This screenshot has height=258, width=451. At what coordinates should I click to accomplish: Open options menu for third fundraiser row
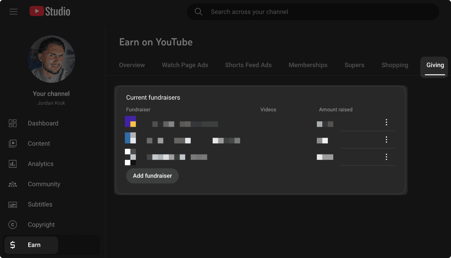click(x=386, y=157)
